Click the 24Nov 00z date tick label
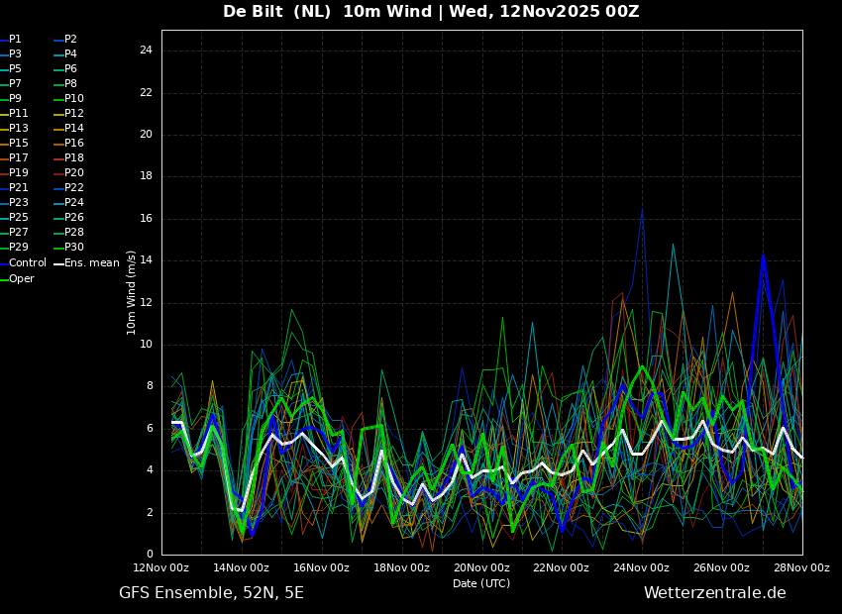Viewport: 842px width, 614px height. click(x=641, y=568)
